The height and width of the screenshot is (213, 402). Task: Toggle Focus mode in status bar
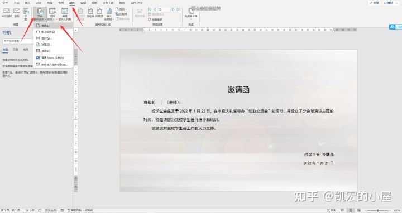tap(331, 210)
